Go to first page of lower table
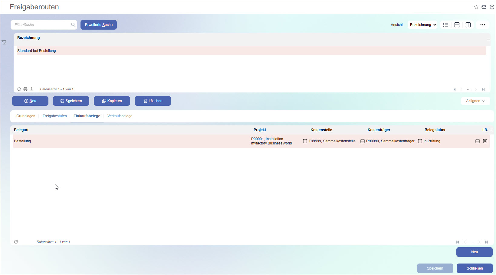This screenshot has width=496, height=275. tap(457, 242)
